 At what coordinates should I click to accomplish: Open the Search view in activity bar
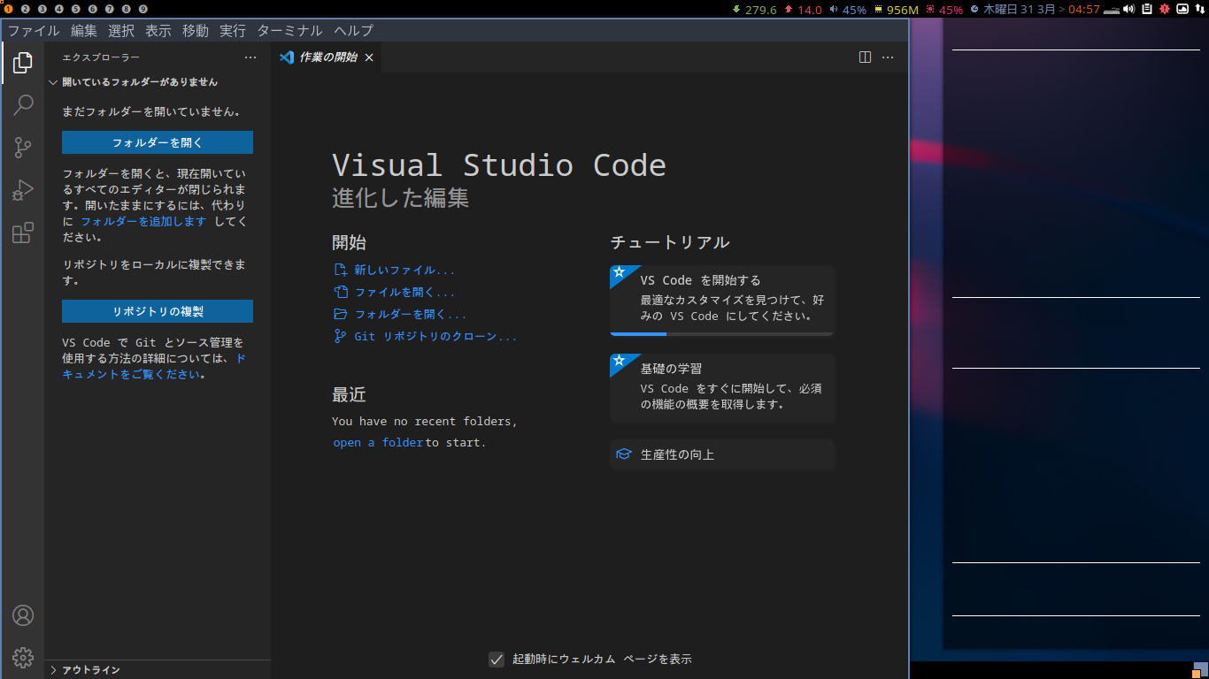click(x=23, y=105)
